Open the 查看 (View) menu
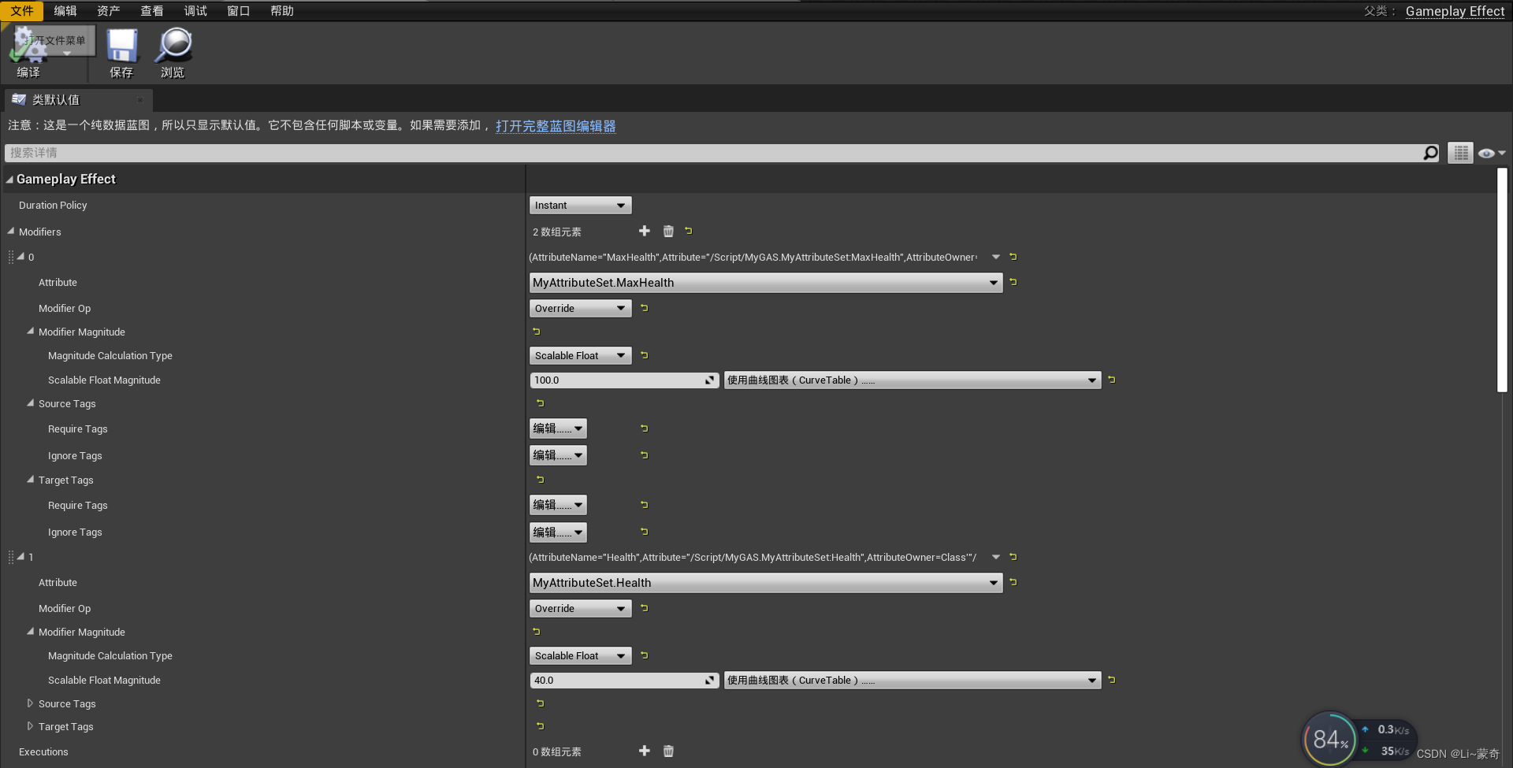Screen dimensions: 1513x768 (152, 11)
